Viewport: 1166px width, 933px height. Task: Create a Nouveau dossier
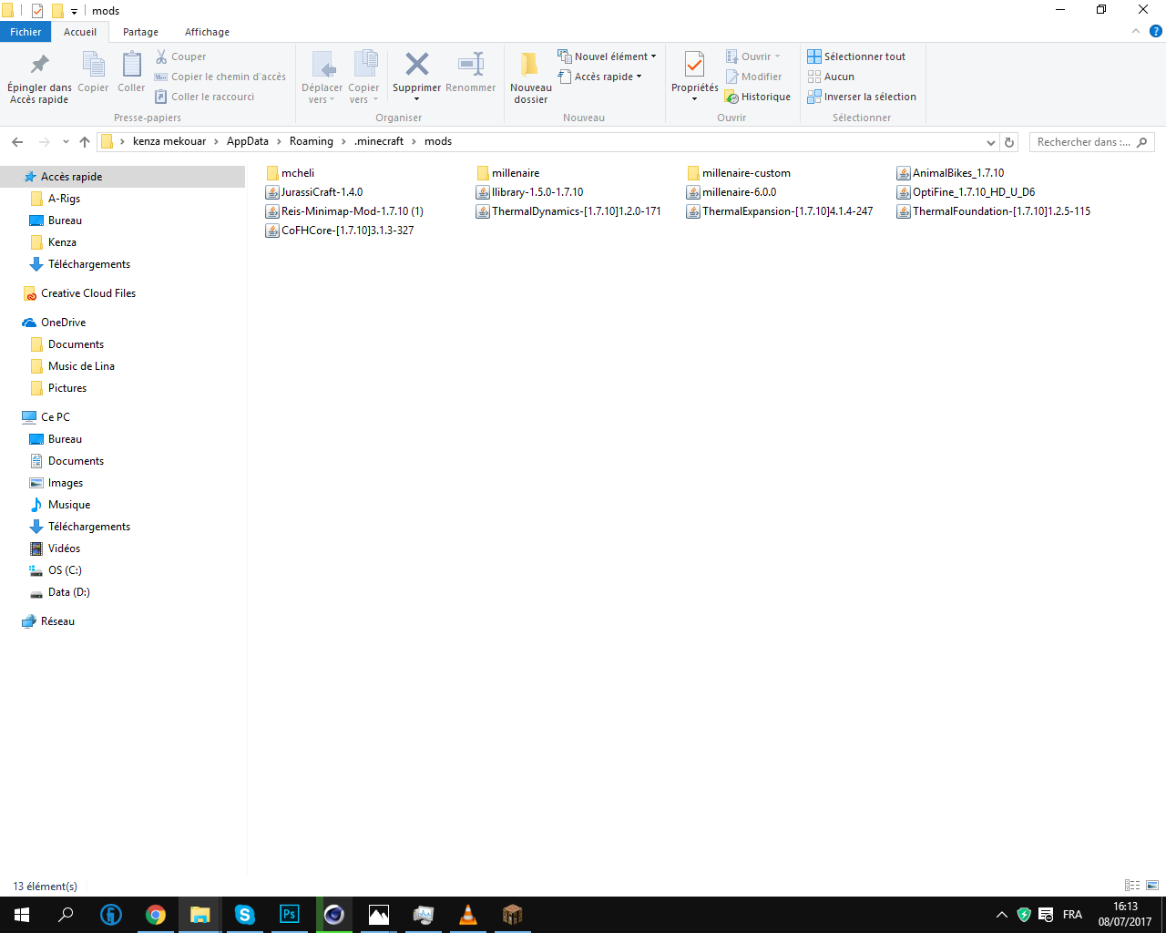[x=531, y=77]
